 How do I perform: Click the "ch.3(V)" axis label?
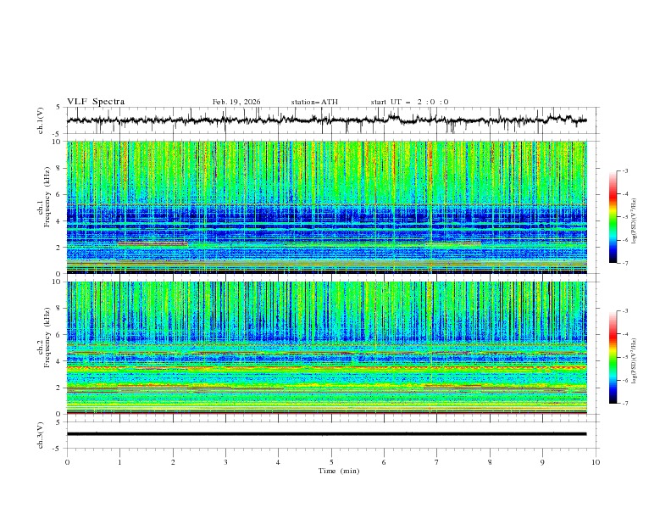41,435
